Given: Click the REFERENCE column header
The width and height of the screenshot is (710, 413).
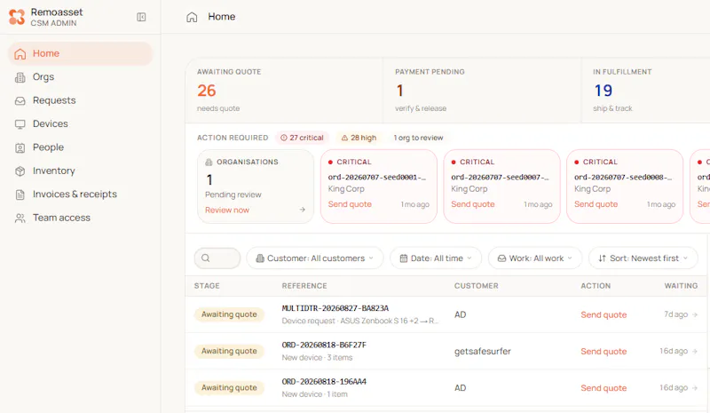Looking at the screenshot, I should click(304, 286).
